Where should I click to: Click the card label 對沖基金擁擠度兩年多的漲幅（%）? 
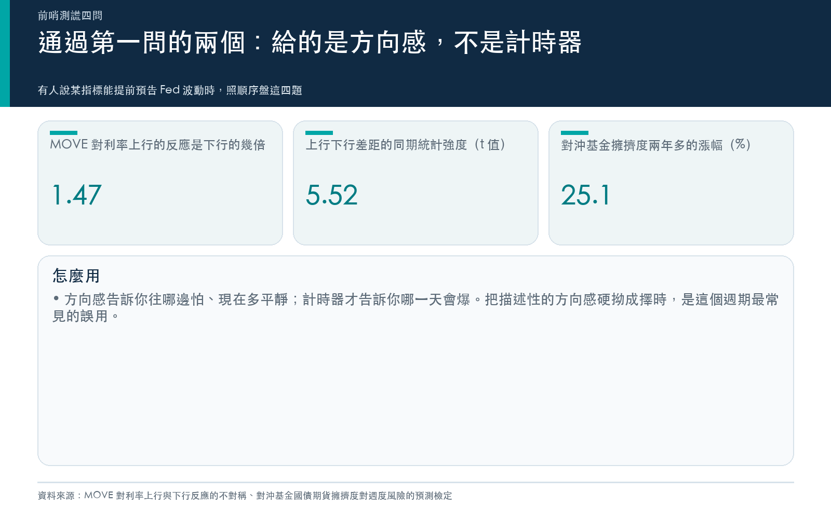click(656, 145)
